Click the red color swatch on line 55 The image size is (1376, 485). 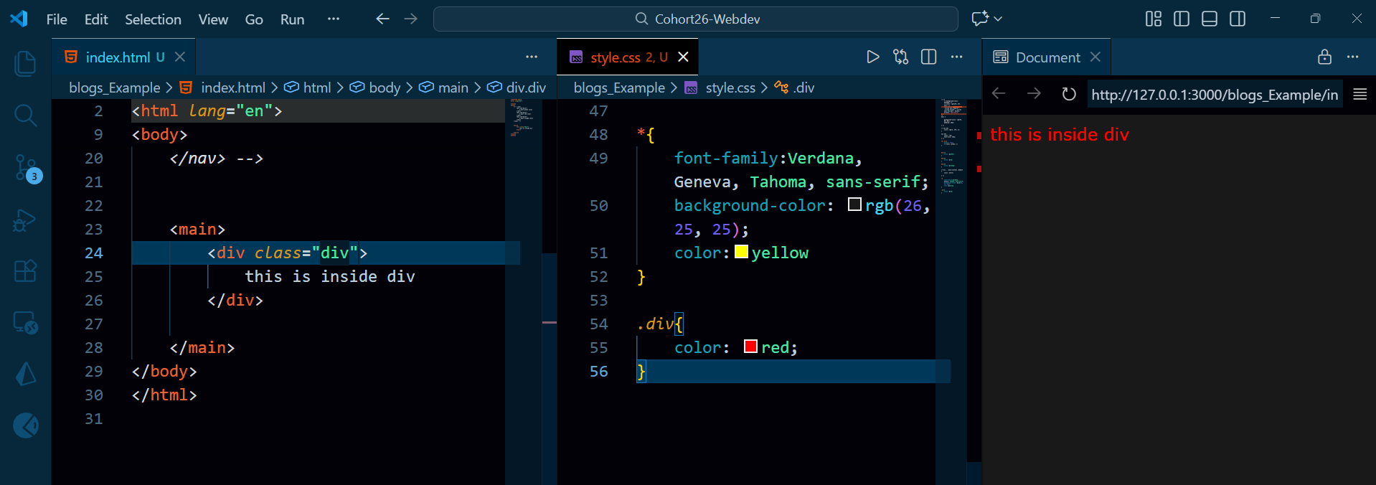(750, 347)
